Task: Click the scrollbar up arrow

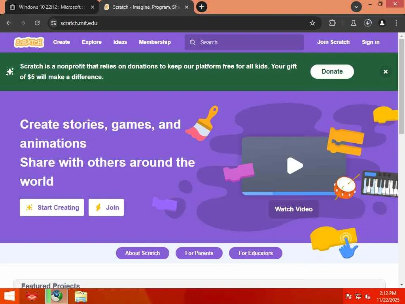Action: (x=402, y=35)
